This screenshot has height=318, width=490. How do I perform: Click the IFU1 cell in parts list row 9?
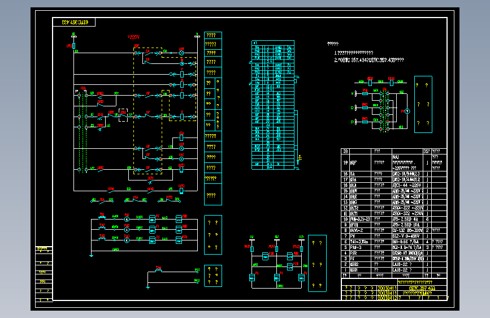pos(361,225)
